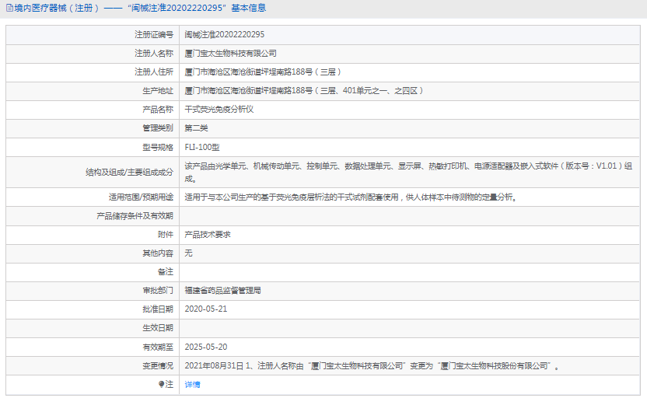
Task: Select the 生产地址 address with 401单元
Action: pyautogui.click(x=304, y=91)
